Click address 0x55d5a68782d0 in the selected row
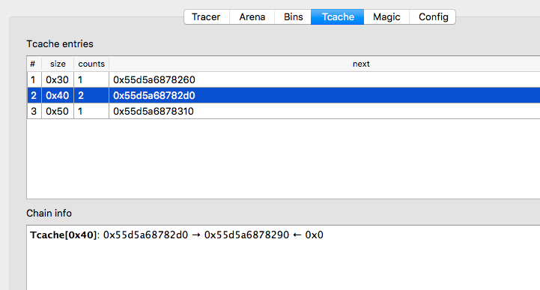This screenshot has width=540, height=290. (x=154, y=95)
